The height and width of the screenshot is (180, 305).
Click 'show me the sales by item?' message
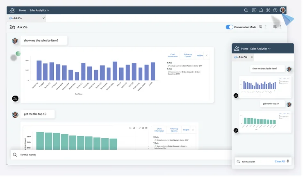click(x=44, y=40)
